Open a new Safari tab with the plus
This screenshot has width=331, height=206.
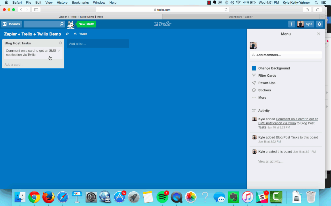(x=322, y=17)
